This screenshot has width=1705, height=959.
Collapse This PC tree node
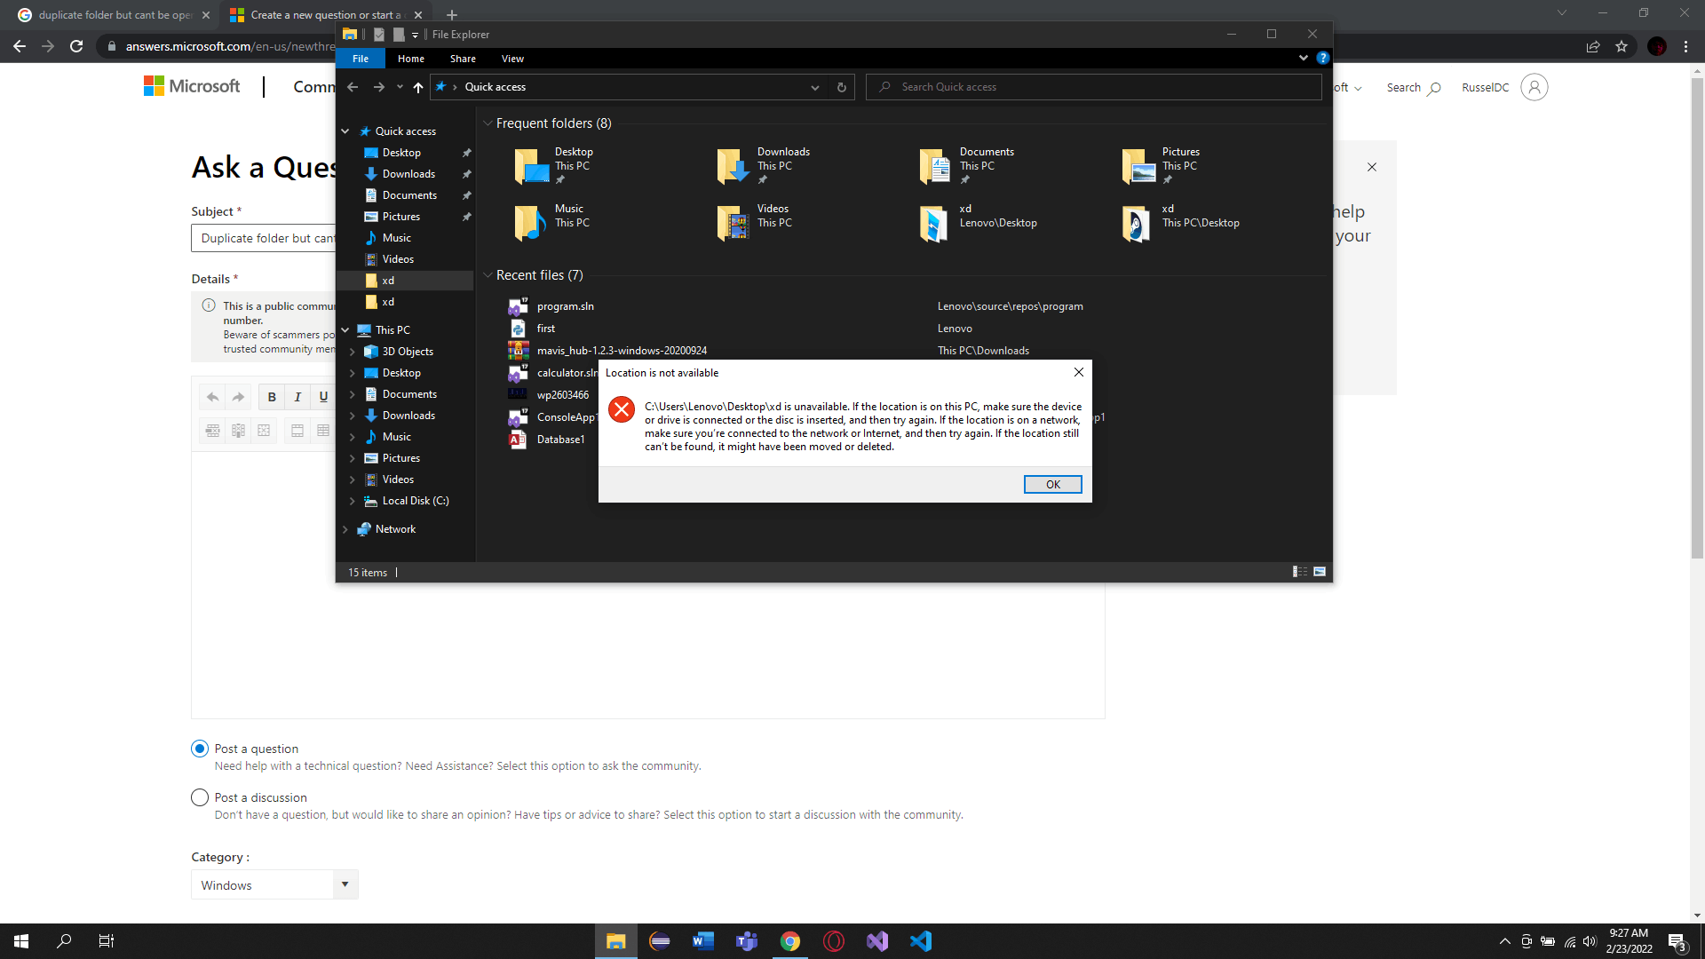[x=345, y=330]
